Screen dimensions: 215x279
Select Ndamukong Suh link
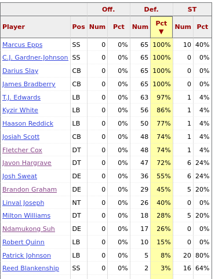28,229
